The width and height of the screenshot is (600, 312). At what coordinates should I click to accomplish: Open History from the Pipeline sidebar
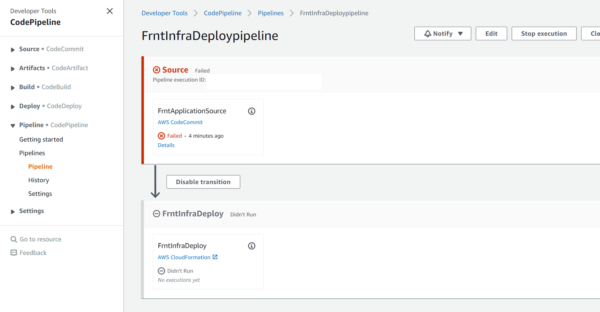pos(38,180)
